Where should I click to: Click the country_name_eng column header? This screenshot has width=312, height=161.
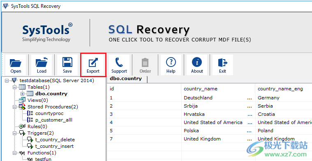tap(284, 89)
